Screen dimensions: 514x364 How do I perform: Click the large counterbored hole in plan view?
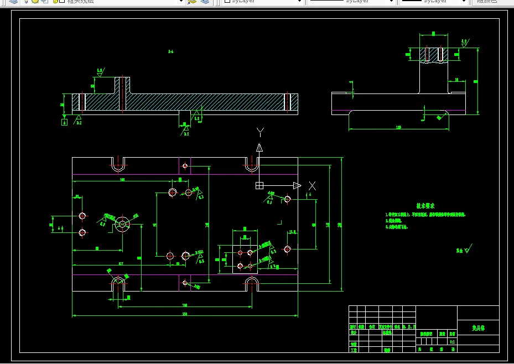click(122, 224)
